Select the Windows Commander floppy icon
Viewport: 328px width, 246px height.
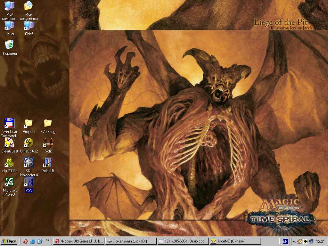coord(10,123)
